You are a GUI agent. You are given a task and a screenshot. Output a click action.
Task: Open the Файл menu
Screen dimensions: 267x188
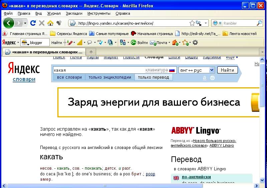pos(8,13)
